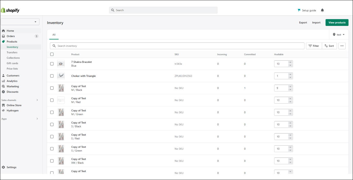
Task: Click the Import button
Action: coord(316,22)
